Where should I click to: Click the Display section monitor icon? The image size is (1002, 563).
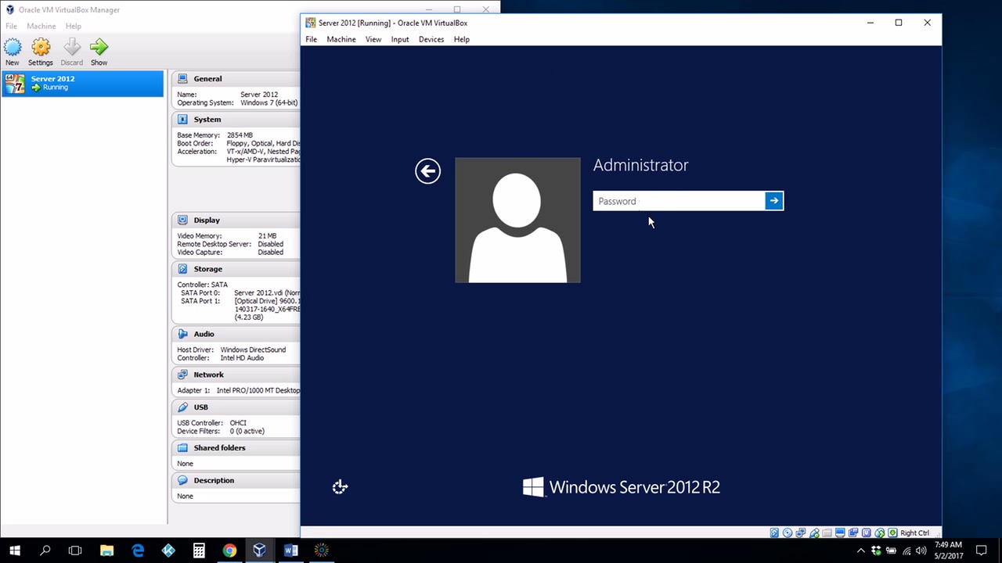pos(182,220)
